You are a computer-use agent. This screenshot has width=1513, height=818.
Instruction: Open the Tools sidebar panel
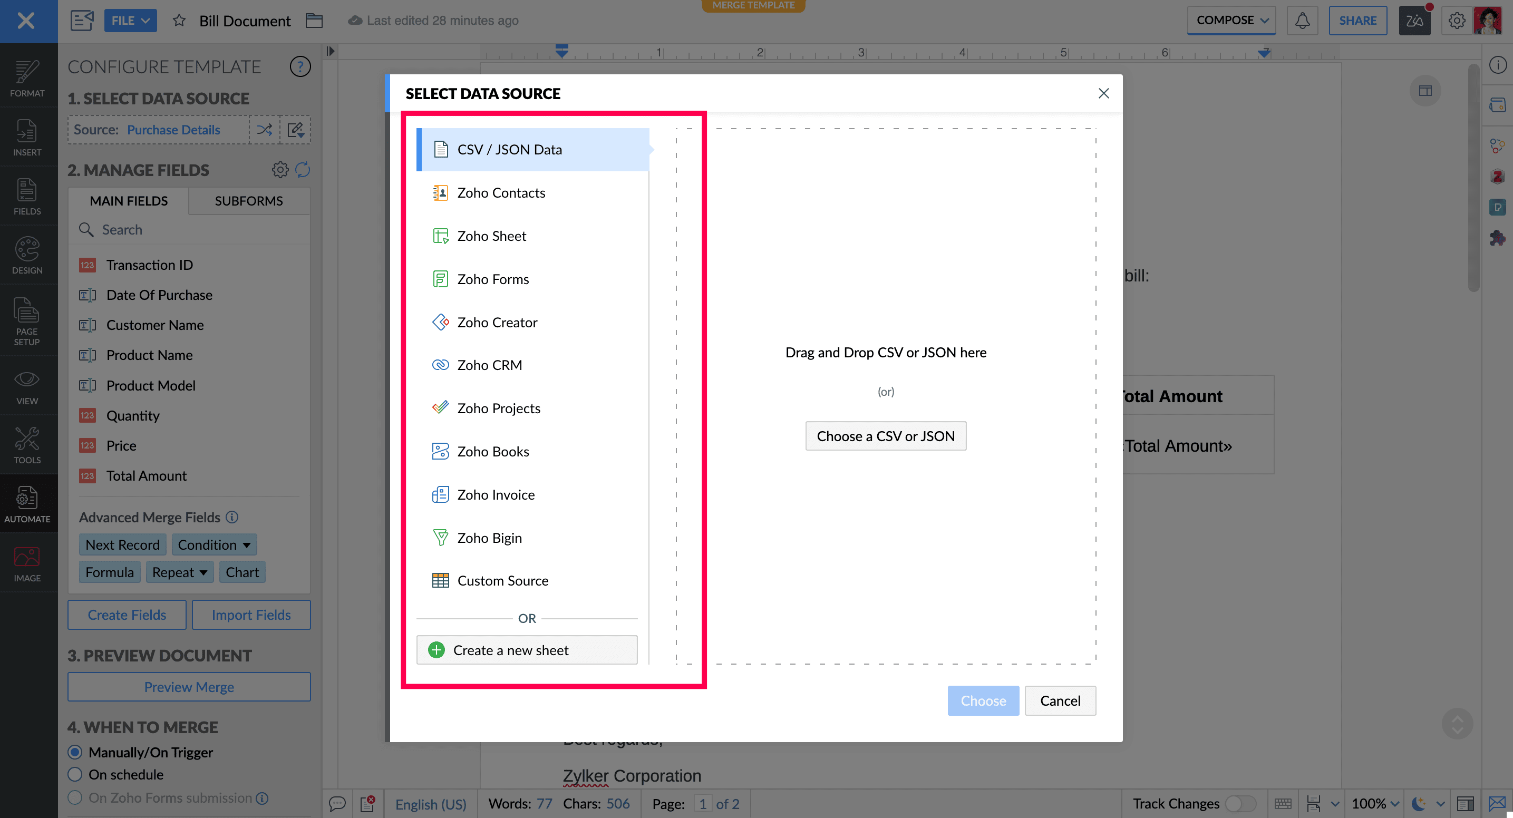click(27, 446)
